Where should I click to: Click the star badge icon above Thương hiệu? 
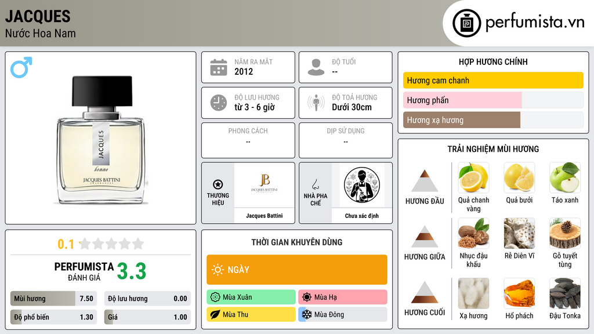(218, 184)
